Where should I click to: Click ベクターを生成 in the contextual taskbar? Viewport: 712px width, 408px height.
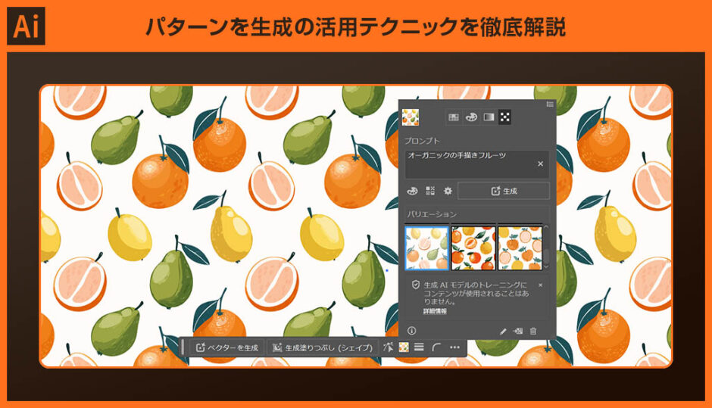(x=227, y=347)
